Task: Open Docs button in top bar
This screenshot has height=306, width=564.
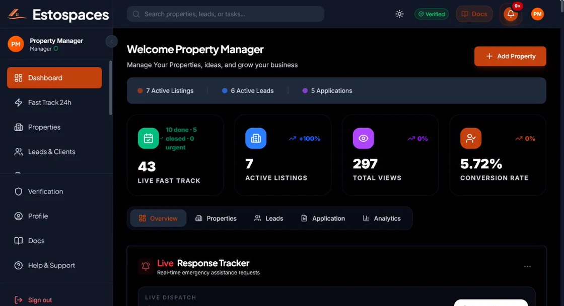Action: [474, 14]
